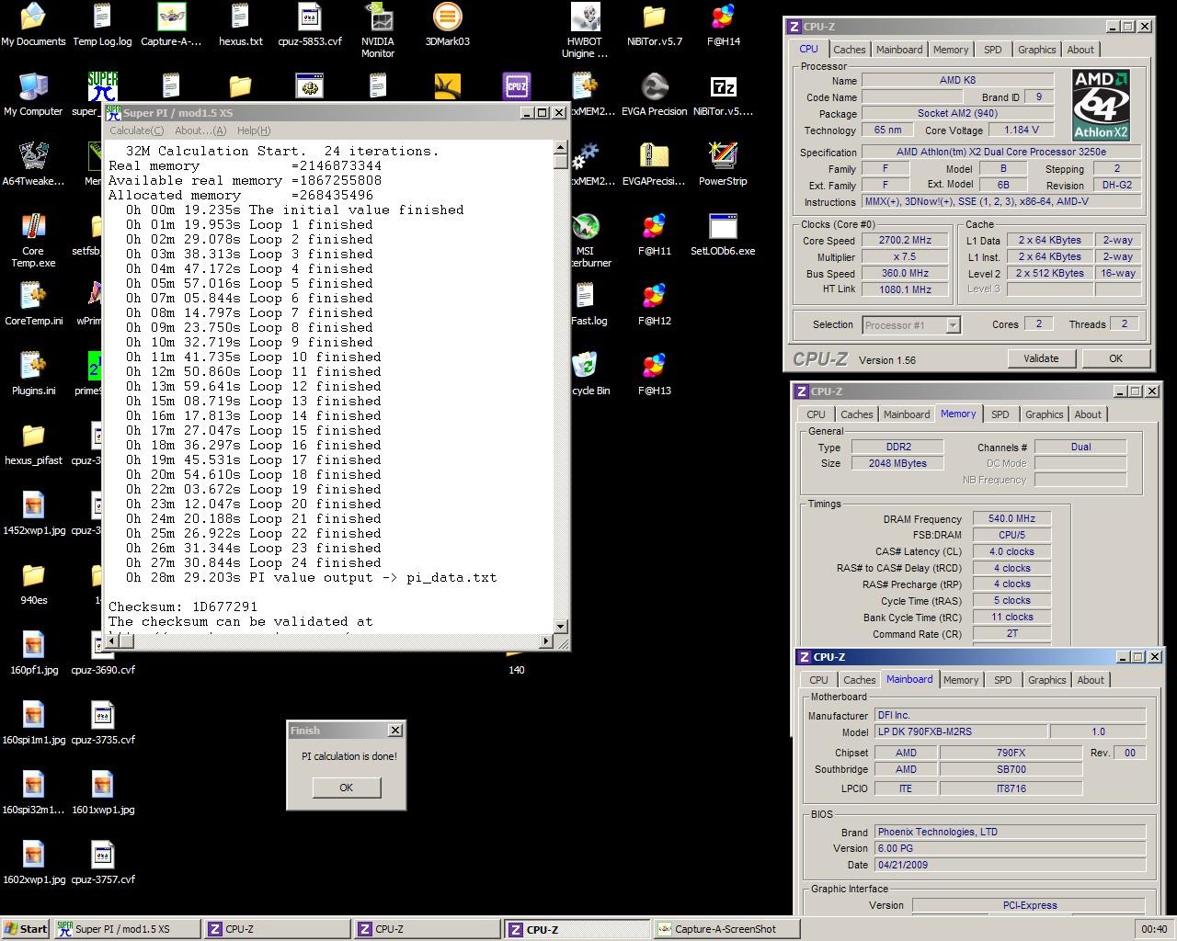Select Graphics tab in Memory CPU-Z window
Image resolution: width=1177 pixels, height=941 pixels.
(1044, 414)
